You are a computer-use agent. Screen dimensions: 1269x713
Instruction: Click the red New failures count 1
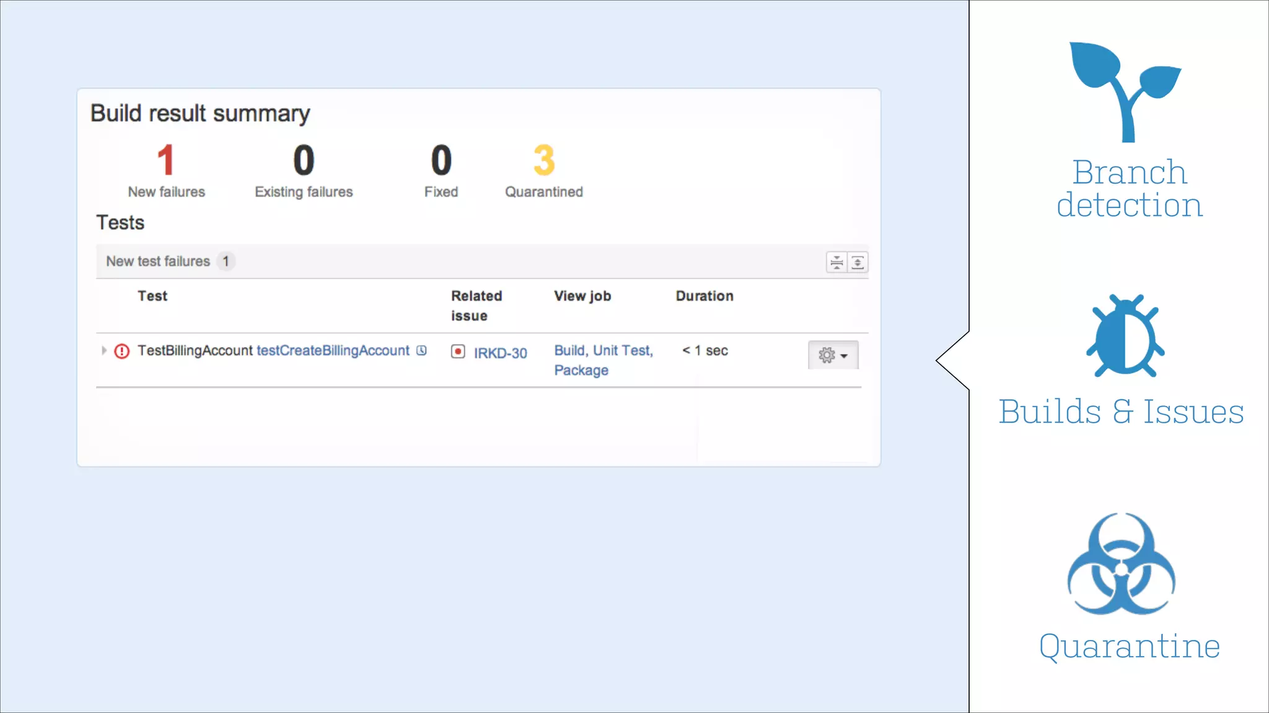click(166, 160)
